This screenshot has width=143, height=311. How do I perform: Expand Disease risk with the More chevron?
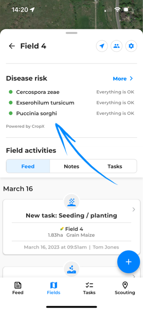[x=131, y=79]
